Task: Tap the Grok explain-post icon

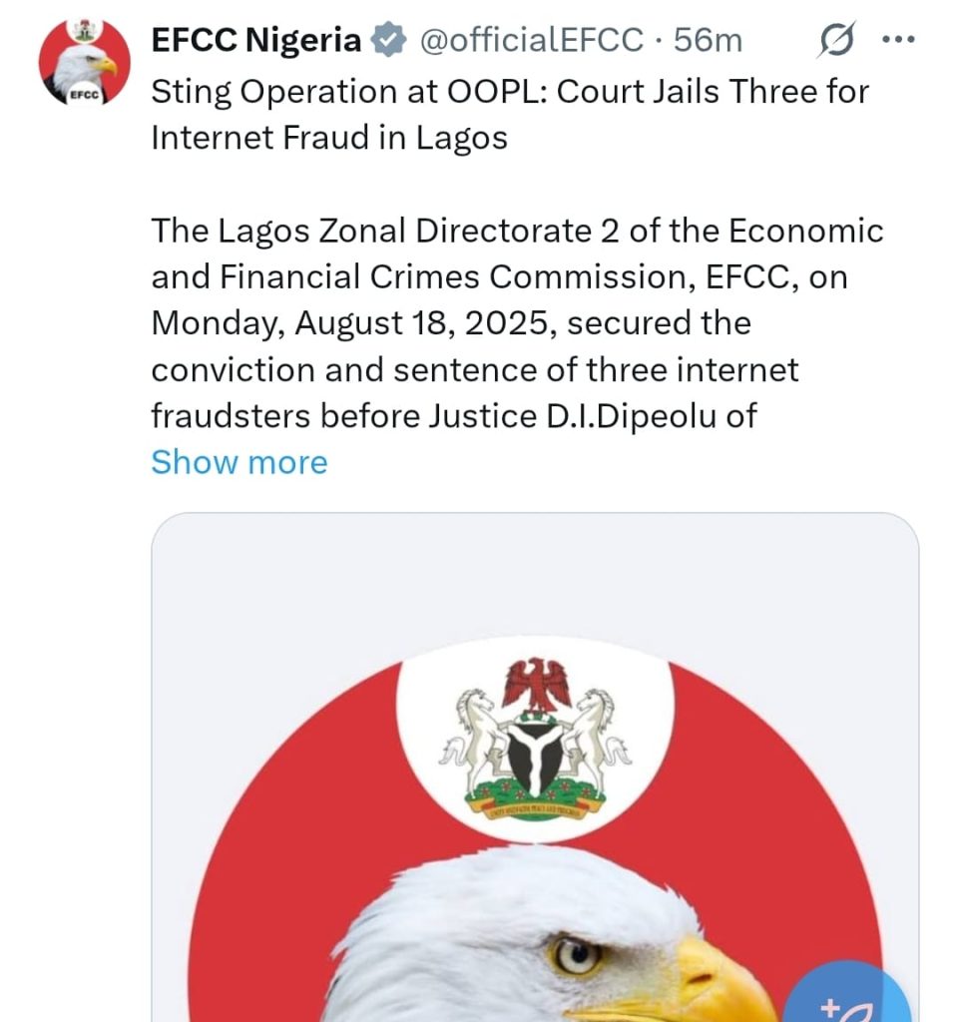Action: 836,40
